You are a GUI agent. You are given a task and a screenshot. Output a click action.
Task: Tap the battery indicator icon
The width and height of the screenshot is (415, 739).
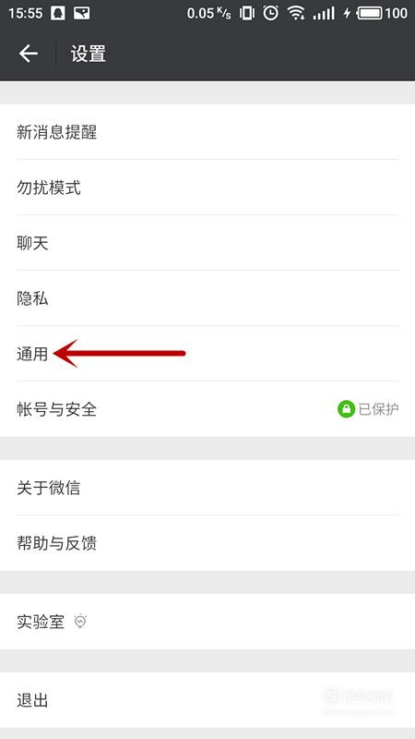[369, 13]
